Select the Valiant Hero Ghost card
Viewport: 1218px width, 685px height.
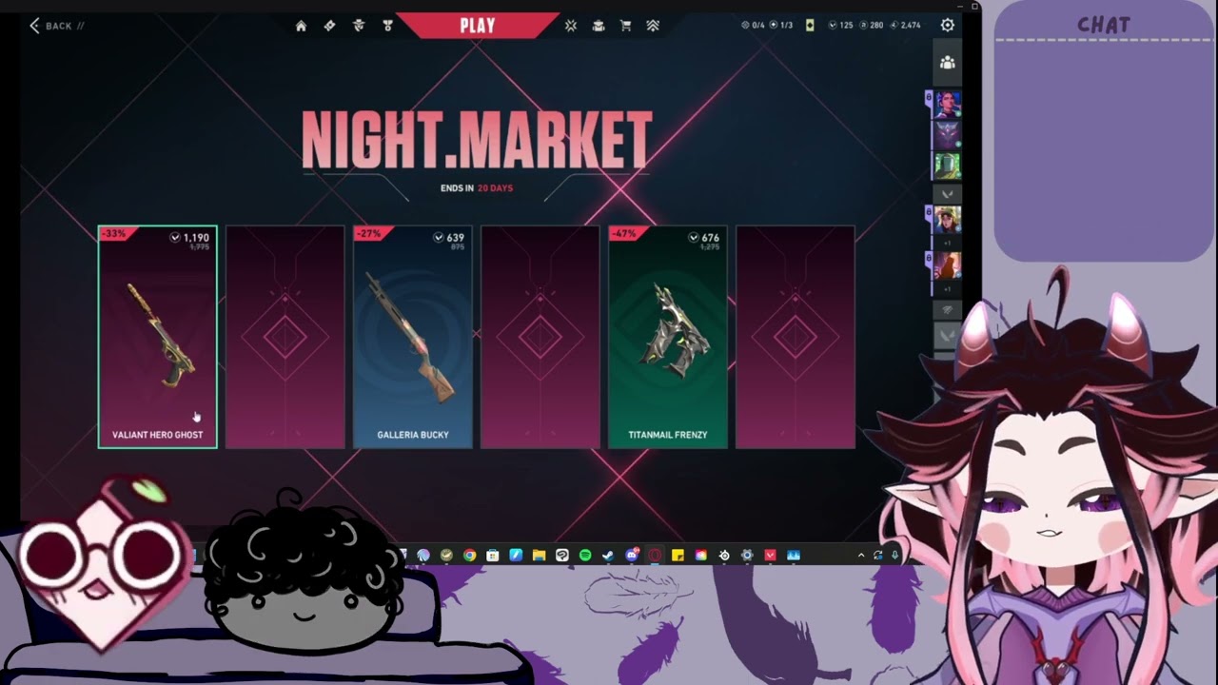coord(158,337)
